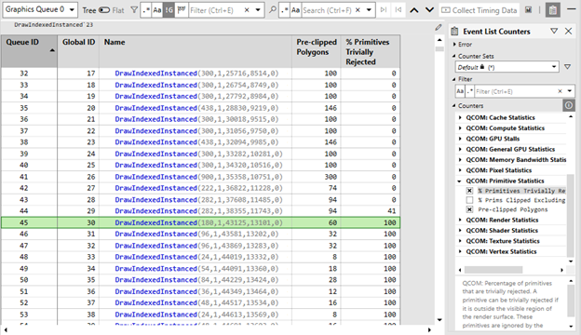Click the flag filter option icon

coord(182,10)
